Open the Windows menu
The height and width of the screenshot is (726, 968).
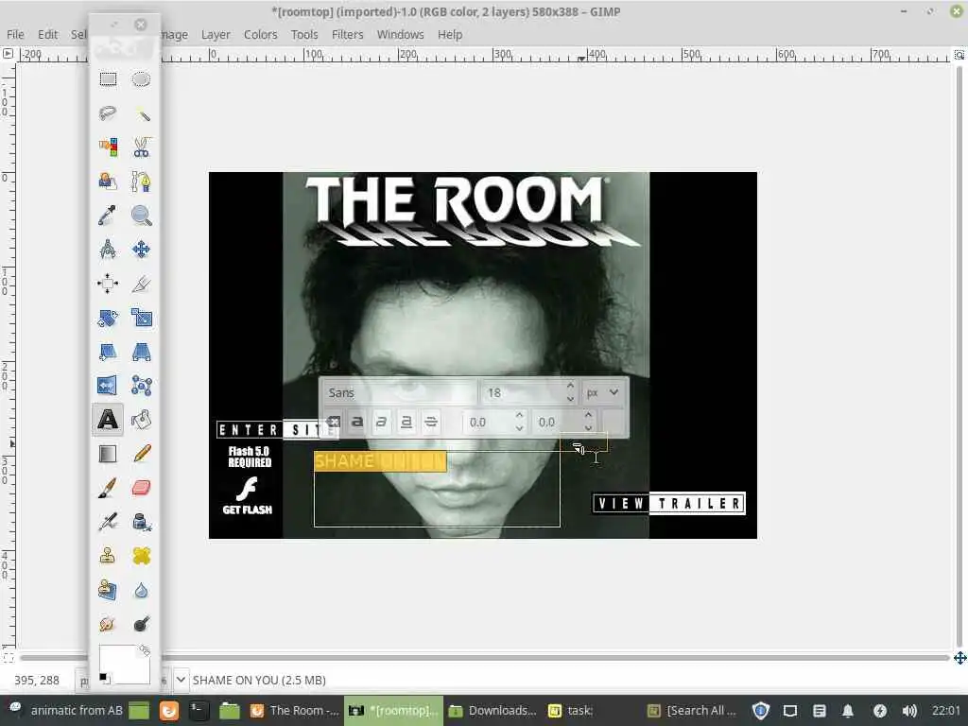tap(401, 35)
